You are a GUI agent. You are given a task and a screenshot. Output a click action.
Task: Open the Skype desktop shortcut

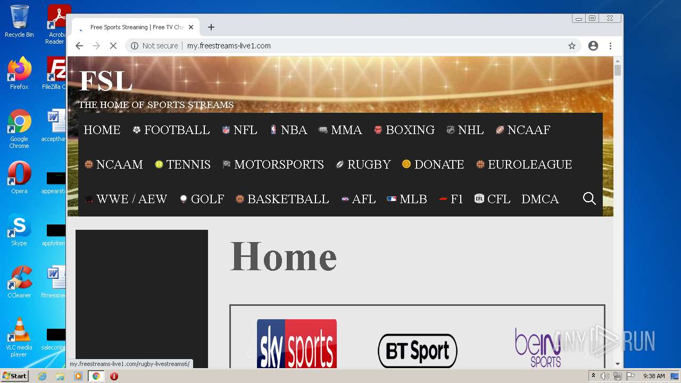[19, 230]
